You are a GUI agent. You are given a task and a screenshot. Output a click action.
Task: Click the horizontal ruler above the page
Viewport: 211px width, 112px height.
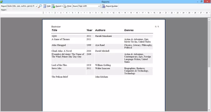click(x=127, y=13)
